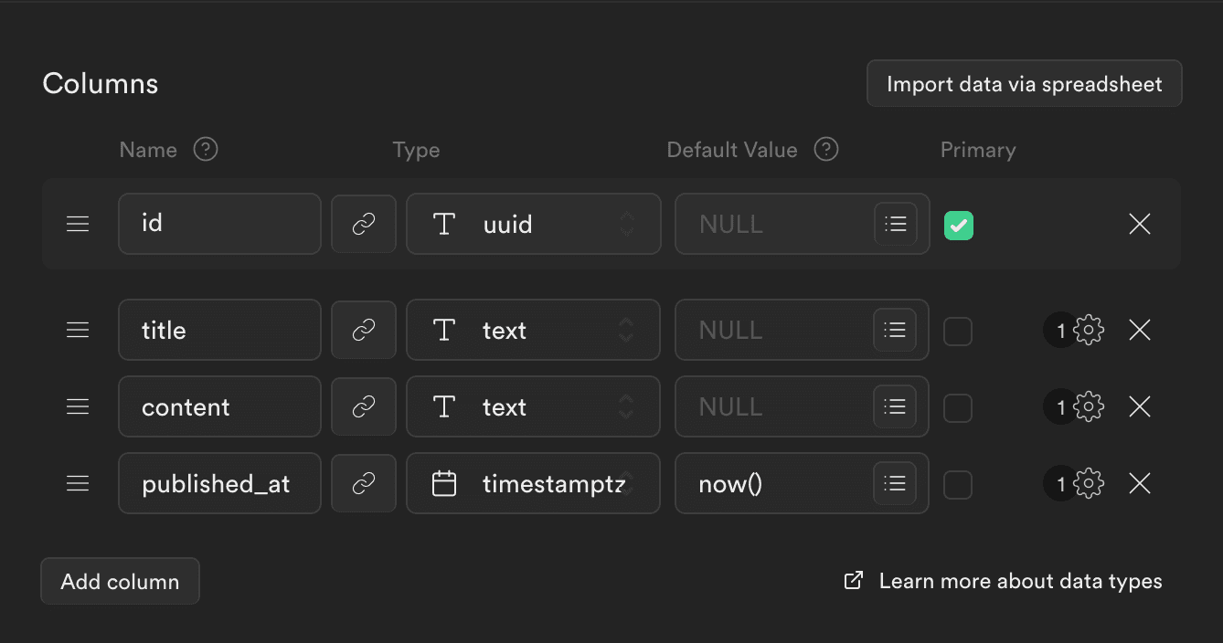Click the suggestions list icon in published_at default value
This screenshot has width=1223, height=643.
click(895, 483)
